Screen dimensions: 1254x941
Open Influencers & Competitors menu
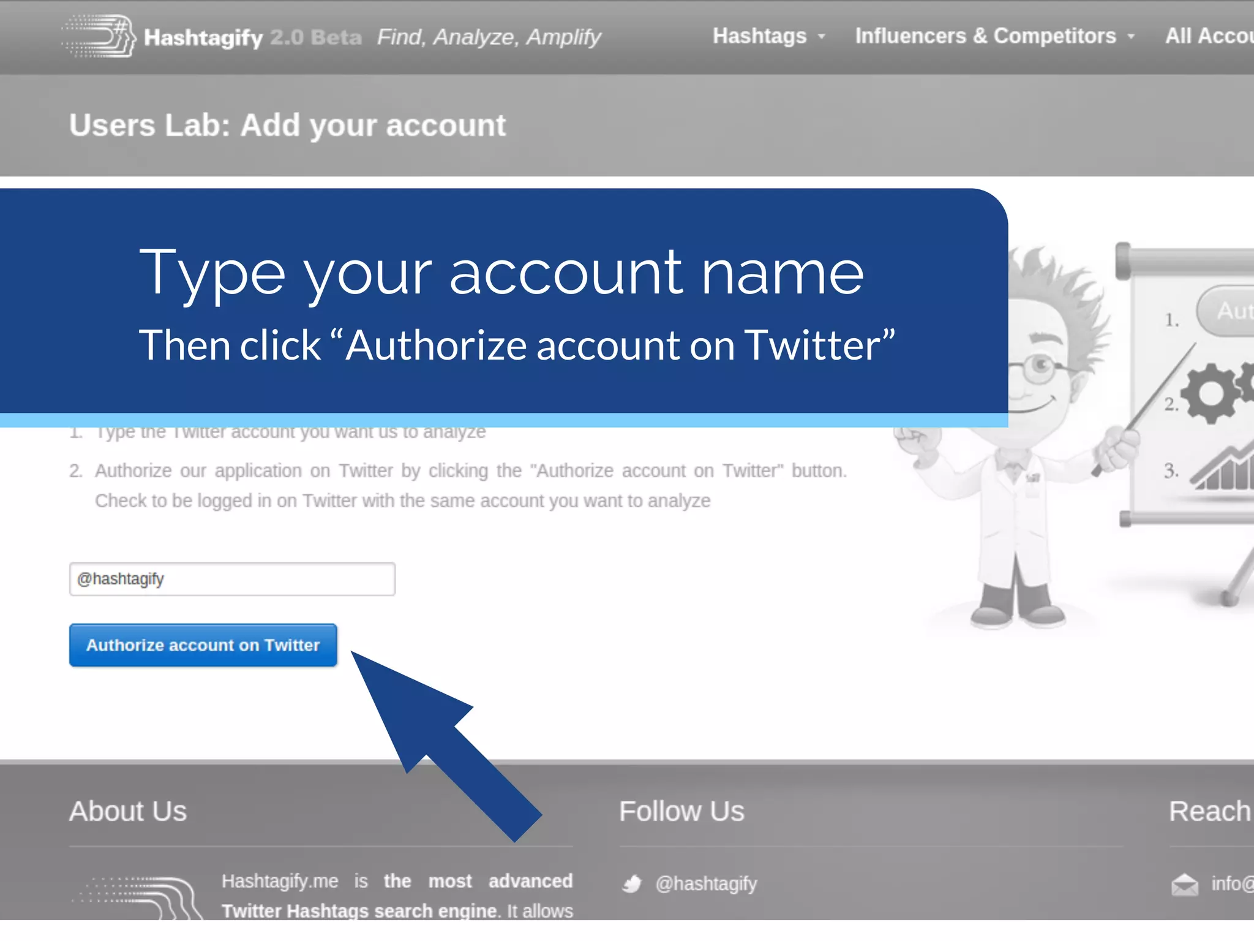coord(985,36)
